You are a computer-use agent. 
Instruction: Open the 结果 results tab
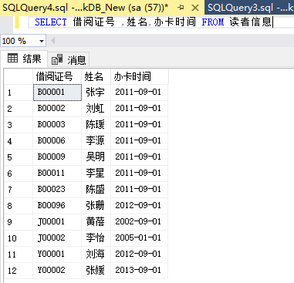(25, 59)
